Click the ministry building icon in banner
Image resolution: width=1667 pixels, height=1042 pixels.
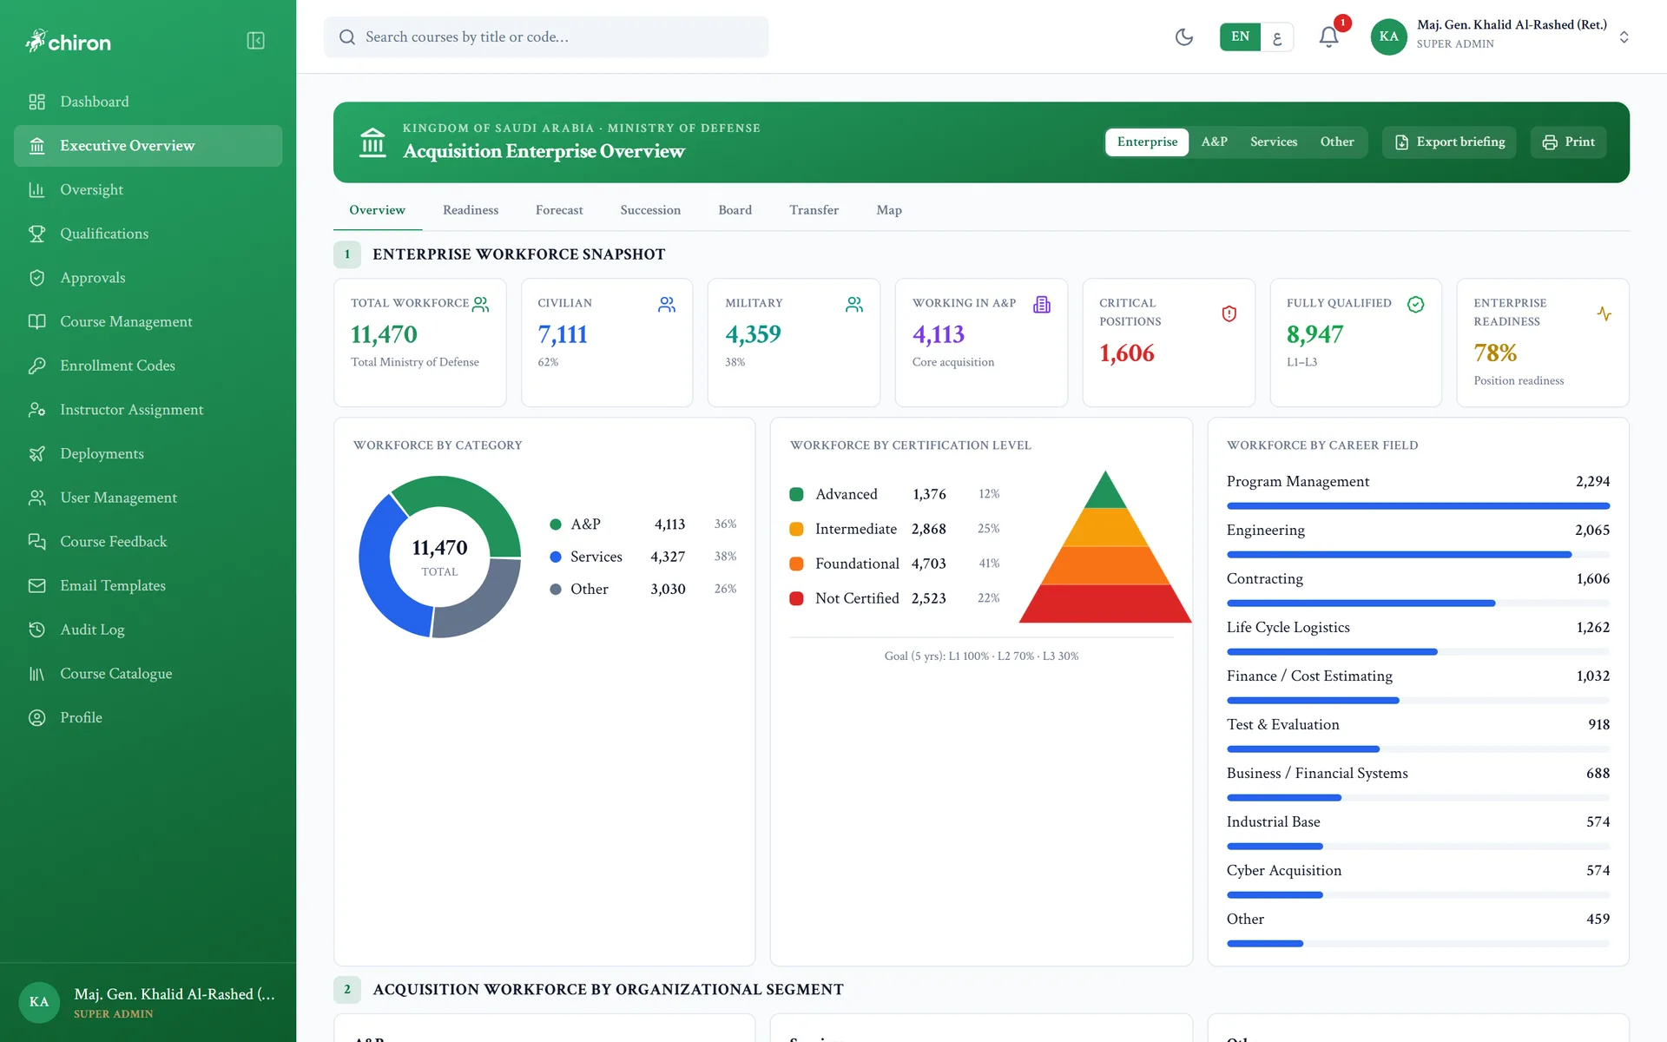[372, 142]
